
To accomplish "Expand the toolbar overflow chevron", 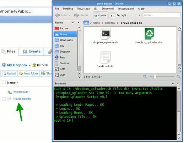I will [140, 15].
